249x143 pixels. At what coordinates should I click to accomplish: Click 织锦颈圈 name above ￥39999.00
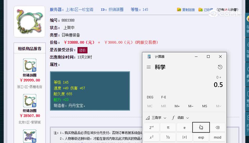pos(29,75)
